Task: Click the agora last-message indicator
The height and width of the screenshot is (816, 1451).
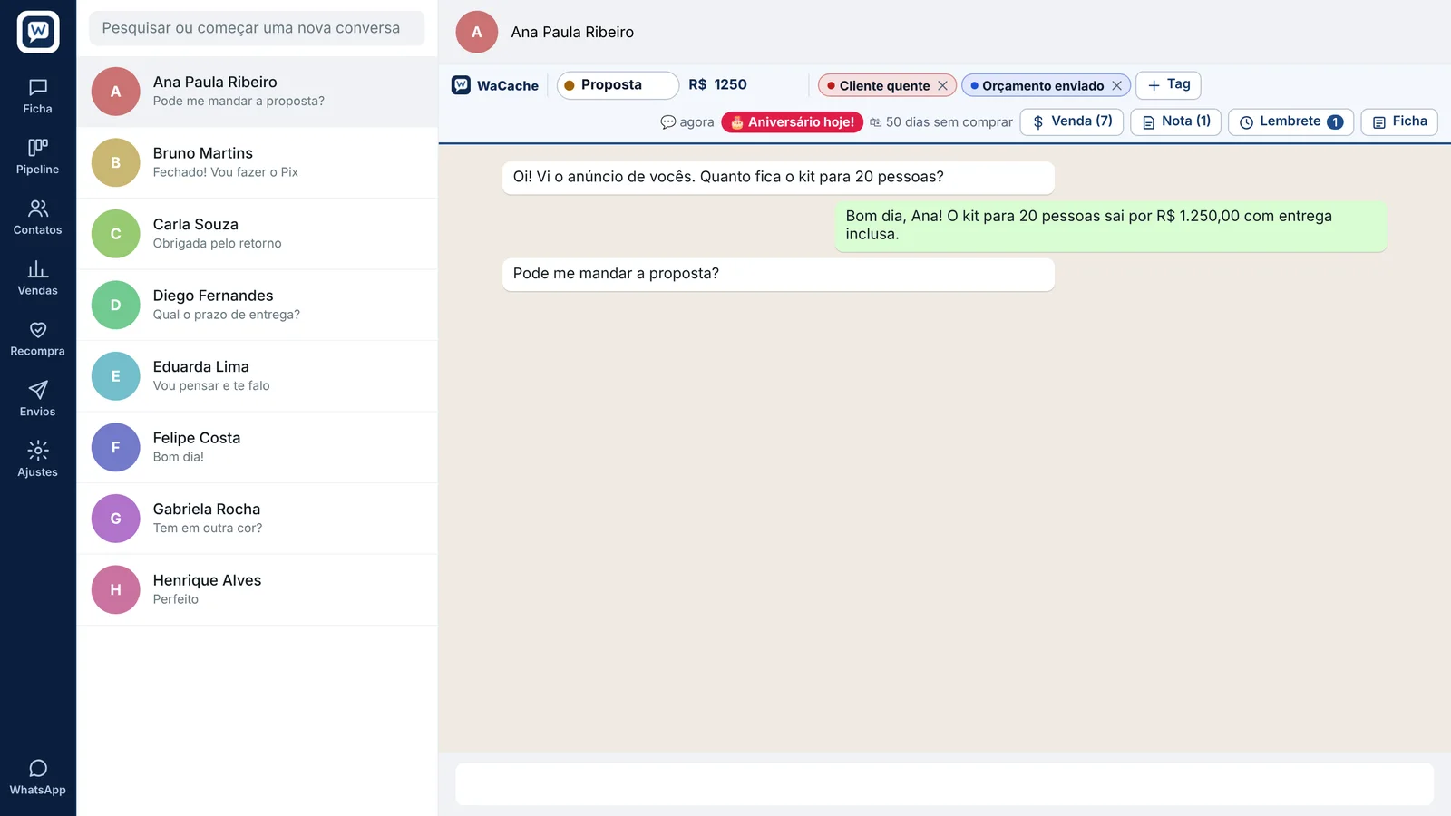Action: pos(687,121)
